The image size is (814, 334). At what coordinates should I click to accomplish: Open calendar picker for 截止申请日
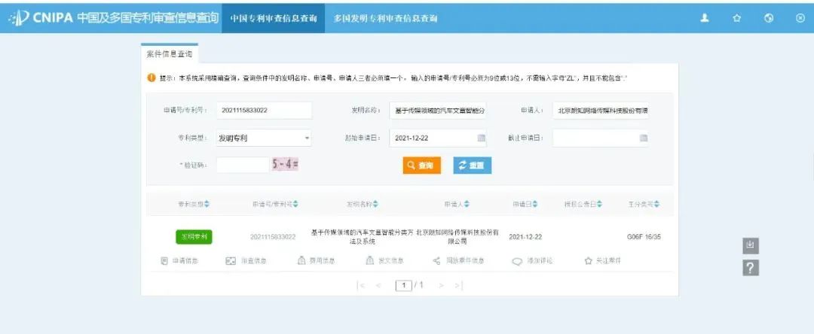(x=644, y=138)
